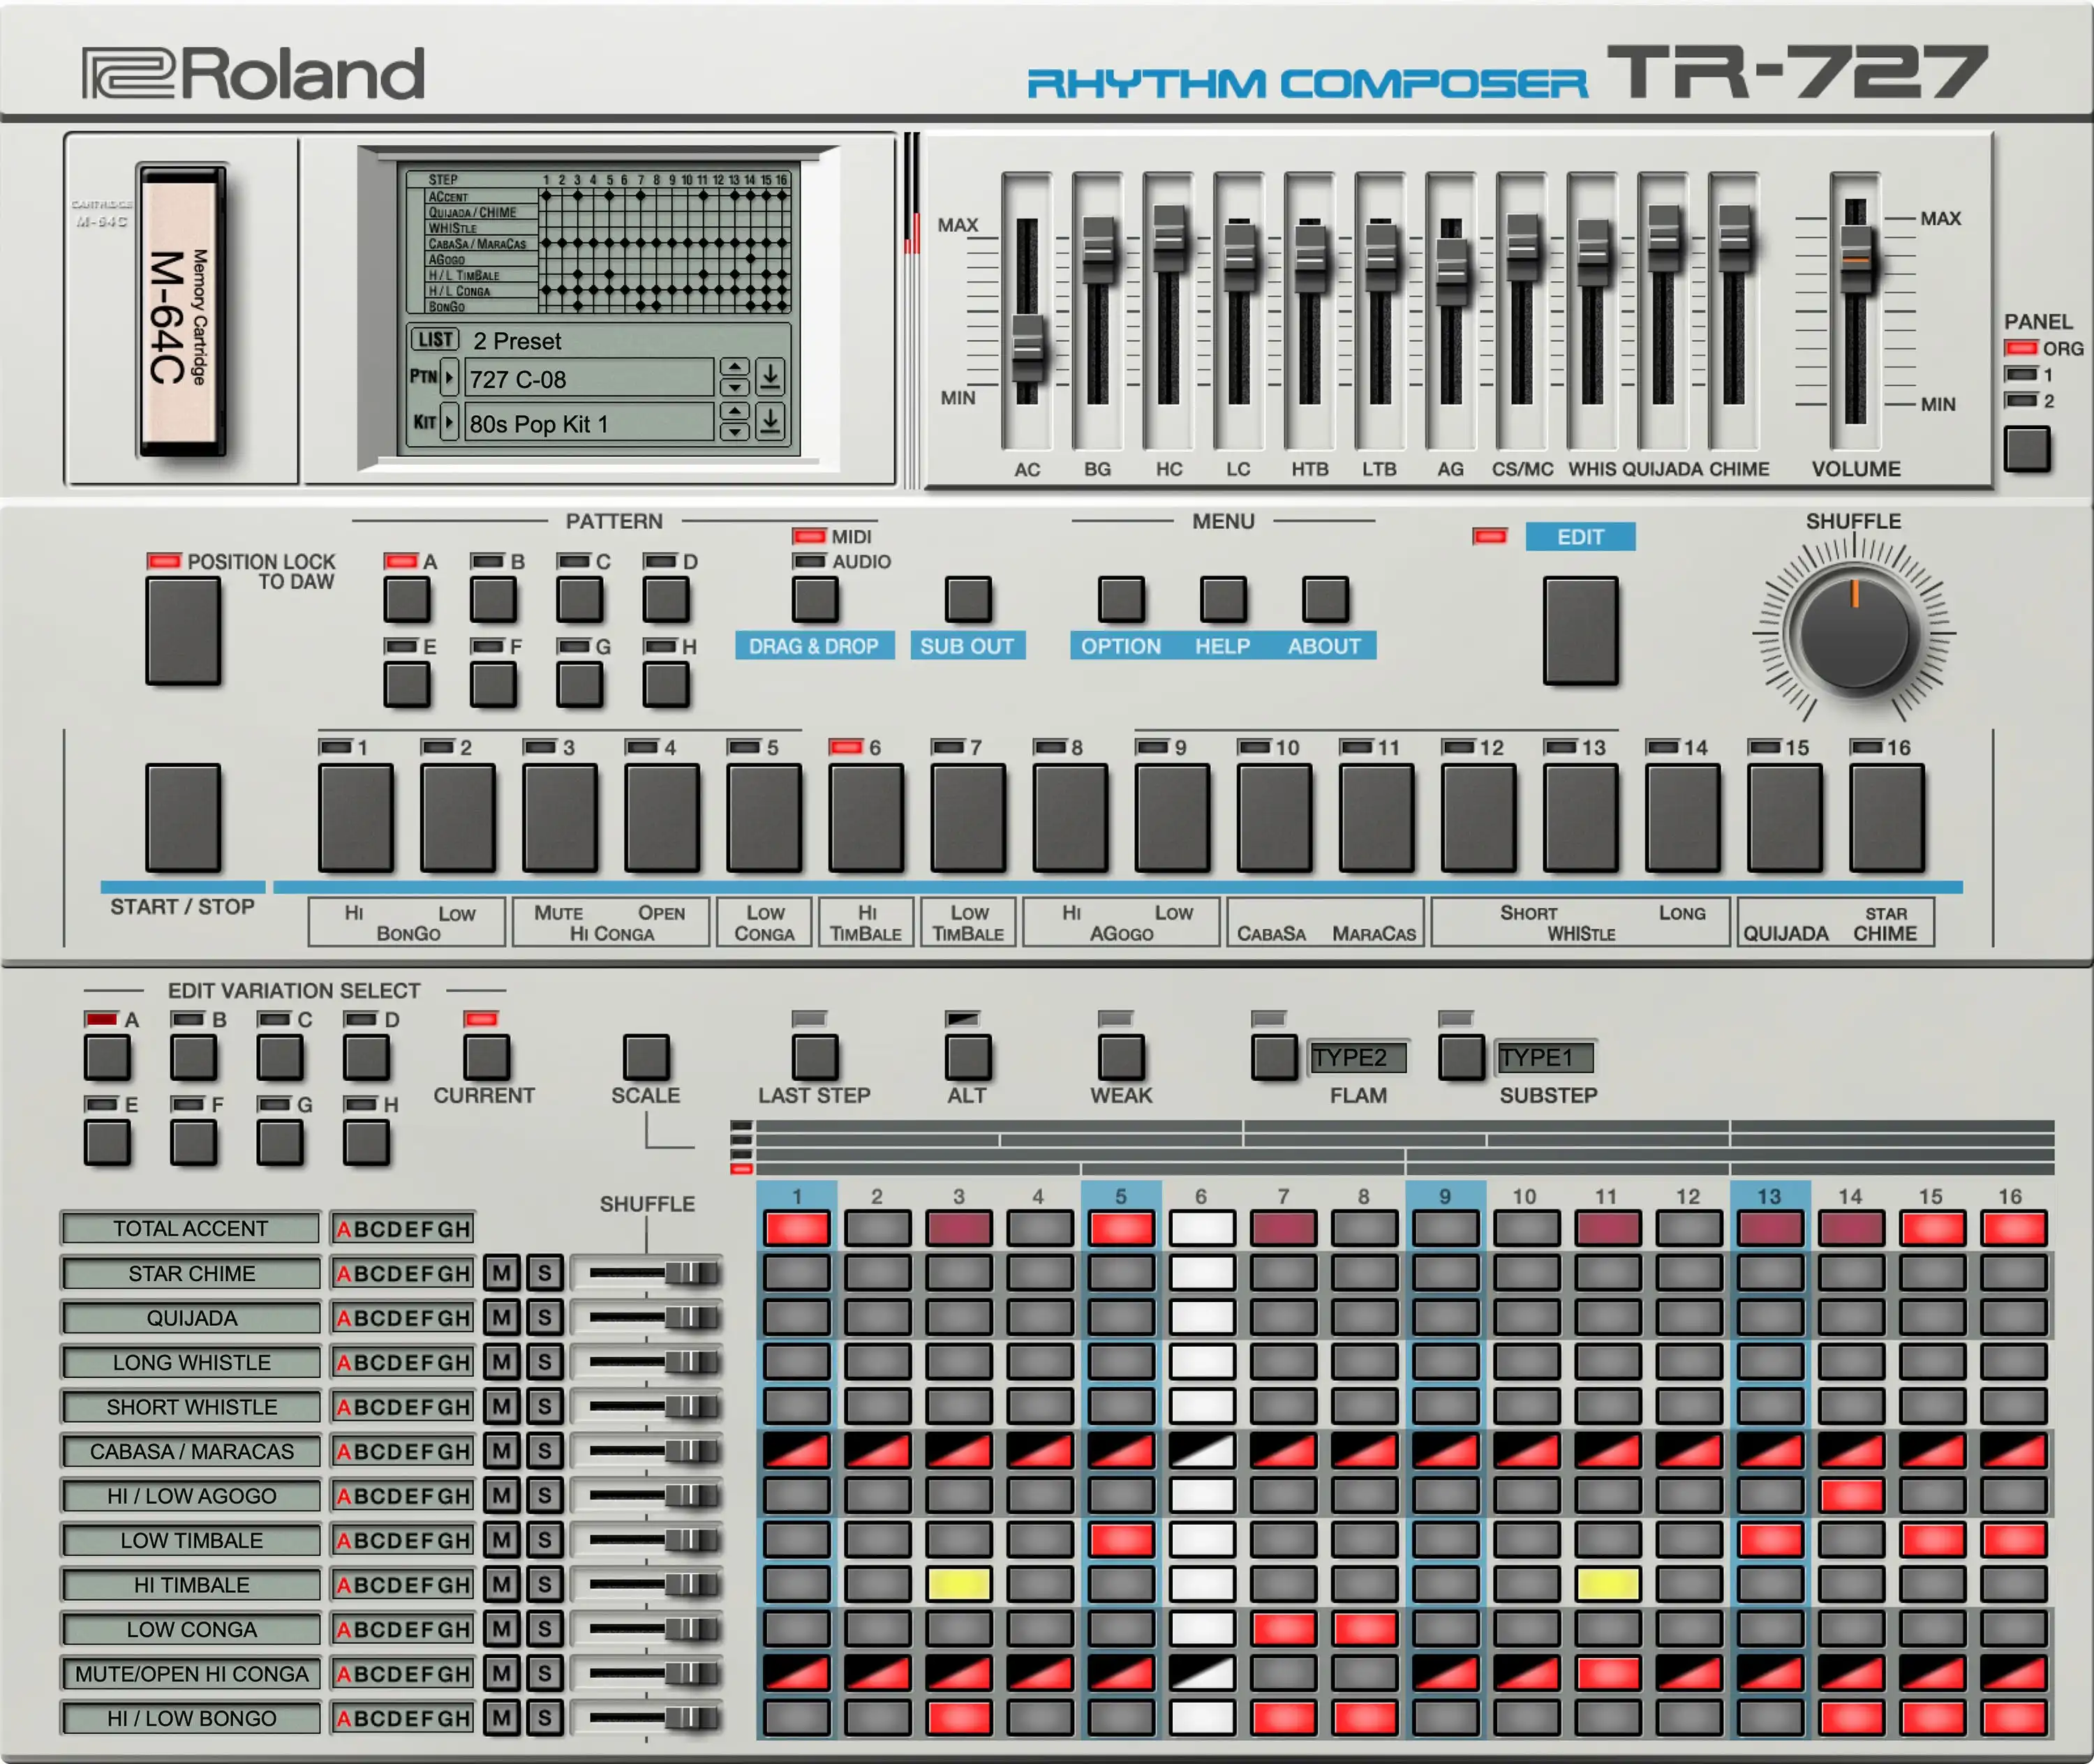Open the OPTION menu

coord(1120,600)
